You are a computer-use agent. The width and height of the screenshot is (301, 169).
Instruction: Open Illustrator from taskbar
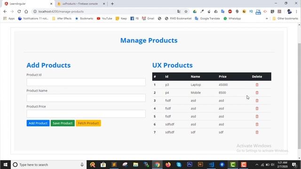200,165
